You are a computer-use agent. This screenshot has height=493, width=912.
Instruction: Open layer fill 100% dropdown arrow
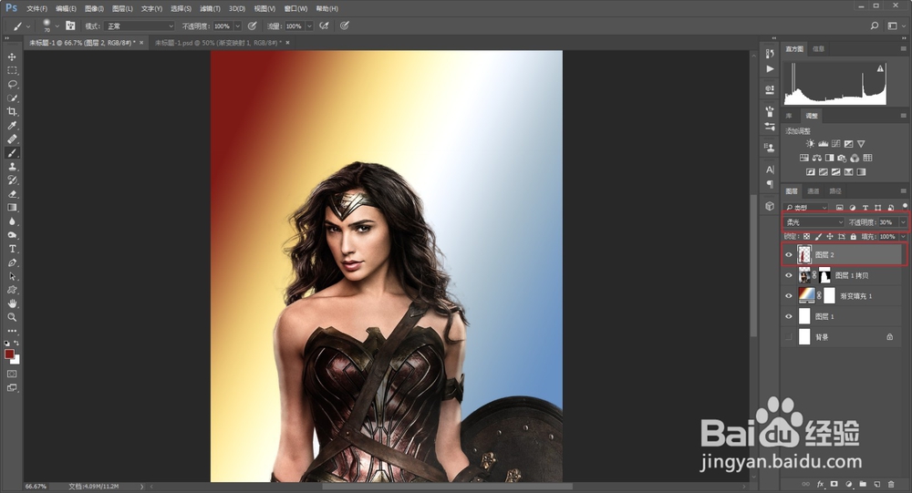[x=903, y=237]
